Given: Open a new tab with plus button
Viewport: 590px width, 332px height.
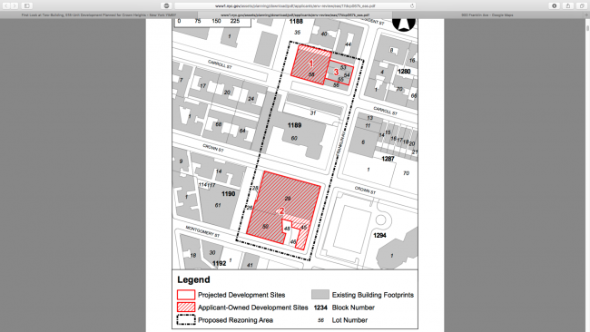Looking at the screenshot, I should (586, 15).
